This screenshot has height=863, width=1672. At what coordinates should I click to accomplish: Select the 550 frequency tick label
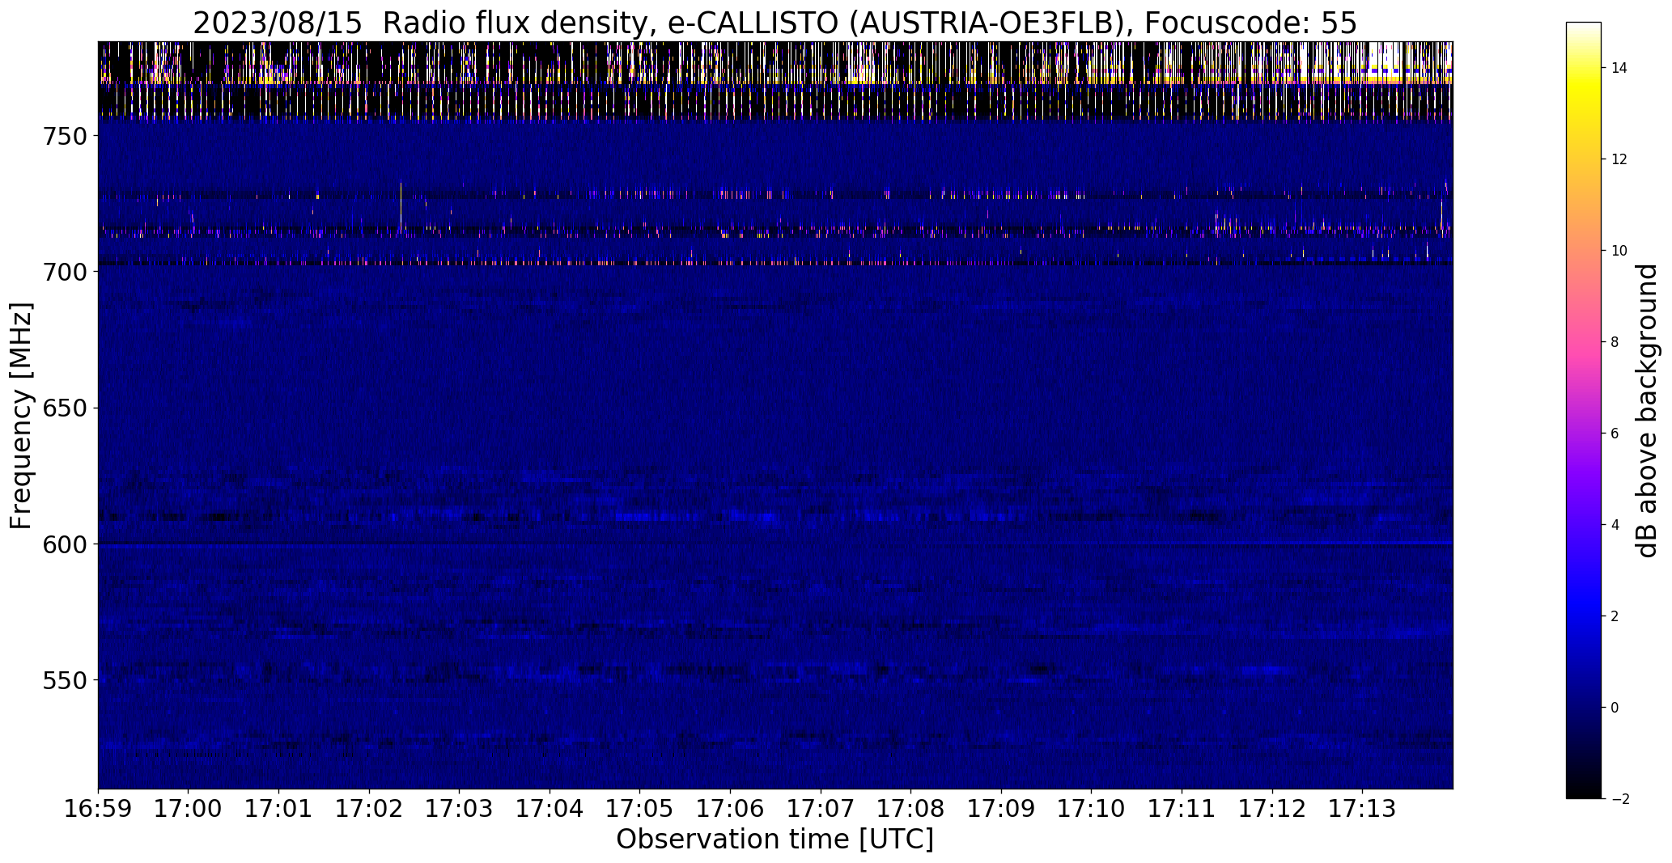click(x=63, y=680)
